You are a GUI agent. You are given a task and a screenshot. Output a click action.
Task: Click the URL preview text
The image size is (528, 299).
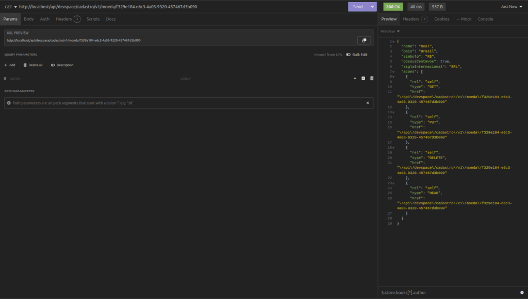point(74,40)
